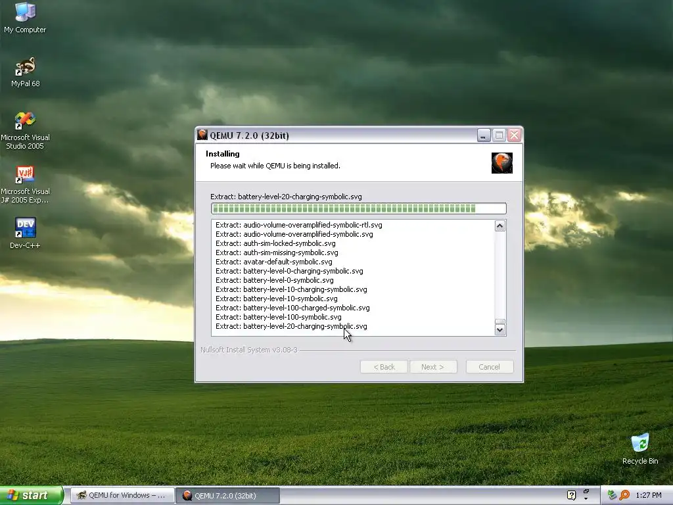
Task: Select log line battery-level-100-symbolic.svg
Action: click(x=279, y=317)
